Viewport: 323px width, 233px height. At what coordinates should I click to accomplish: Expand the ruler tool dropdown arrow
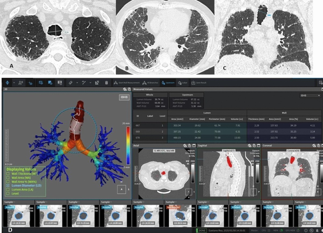(77, 83)
